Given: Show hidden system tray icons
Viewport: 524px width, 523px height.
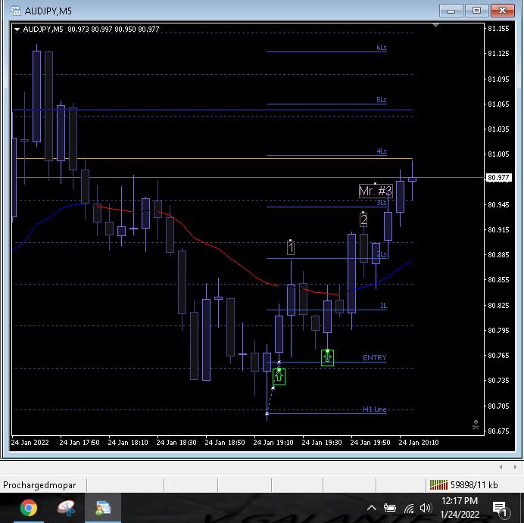Looking at the screenshot, I should pyautogui.click(x=372, y=509).
